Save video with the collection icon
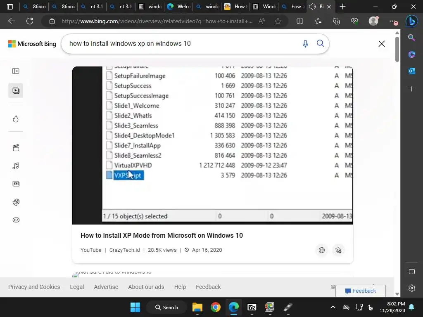This screenshot has height=317, width=423. point(338,250)
